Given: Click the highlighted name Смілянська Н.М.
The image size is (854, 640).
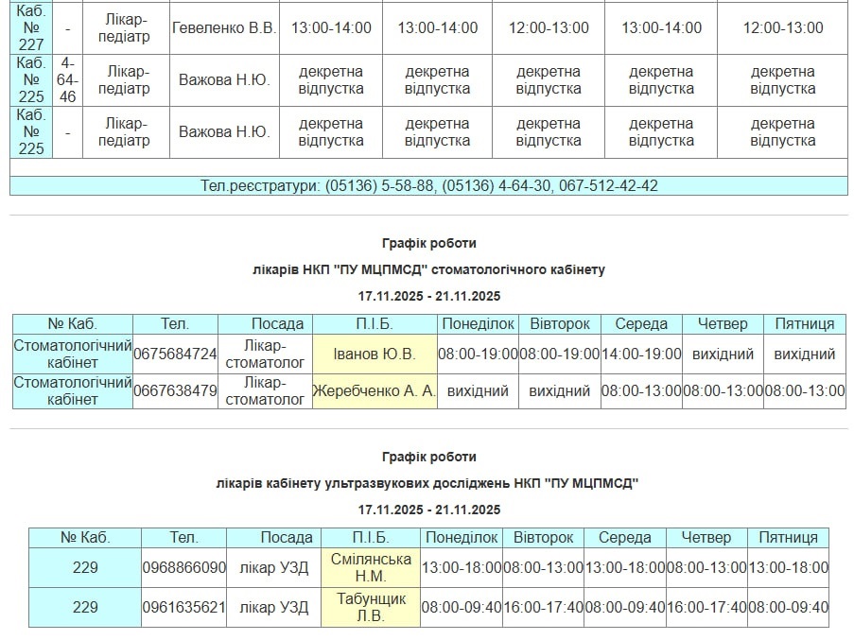Looking at the screenshot, I should coord(371,568).
